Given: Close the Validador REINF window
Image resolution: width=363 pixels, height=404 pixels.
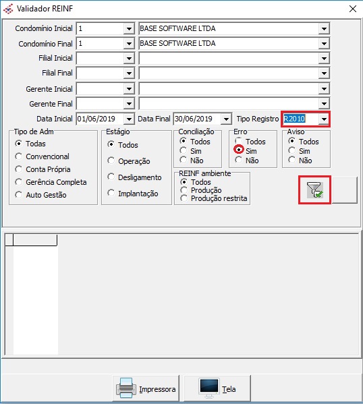Looking at the screenshot, I should (x=353, y=9).
